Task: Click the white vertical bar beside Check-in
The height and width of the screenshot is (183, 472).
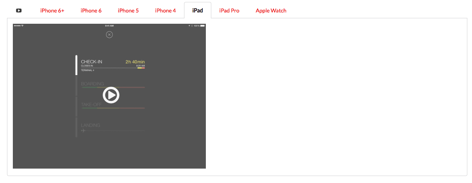Action: click(76, 65)
